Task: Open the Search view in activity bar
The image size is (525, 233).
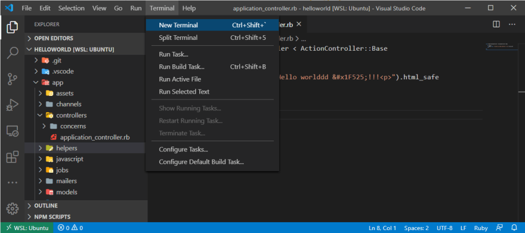Action: (13, 53)
